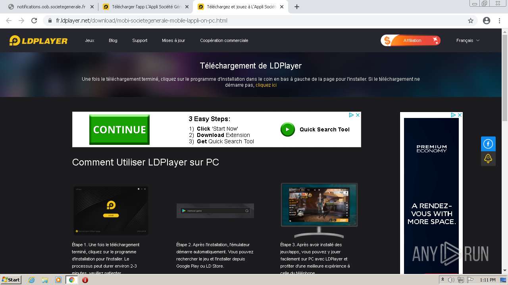Click the monitor game step 3 thumbnail
The image size is (508, 285).
(319, 210)
